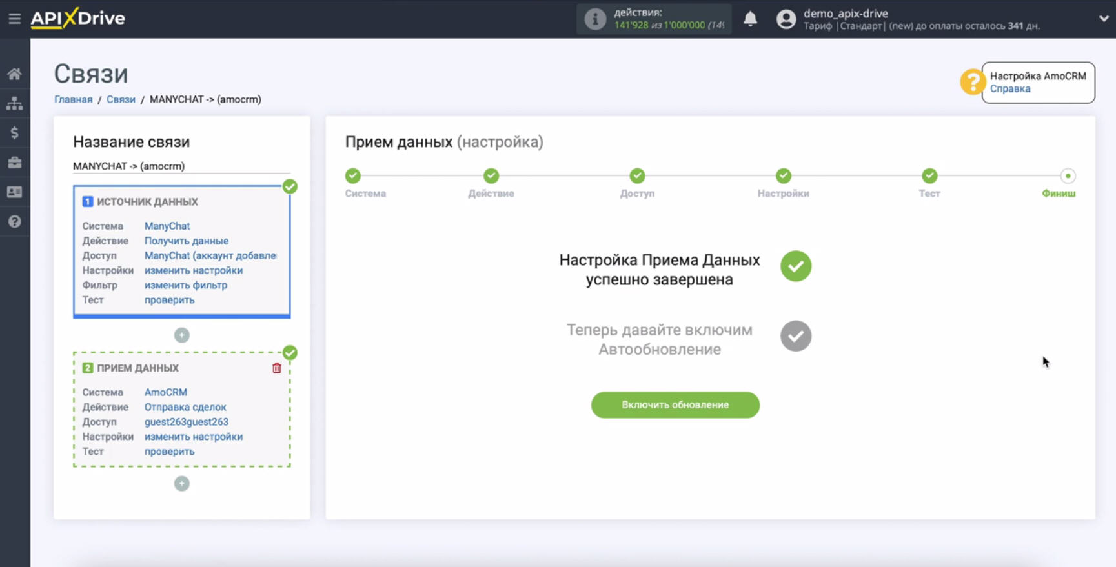Click receiver проверить test link
The height and width of the screenshot is (567, 1116).
pyautogui.click(x=169, y=452)
